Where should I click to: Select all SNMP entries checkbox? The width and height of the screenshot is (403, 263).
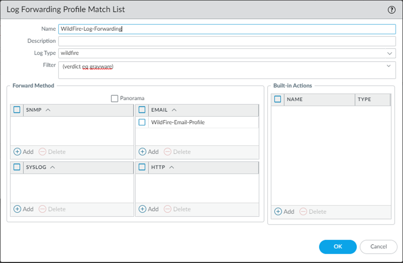pos(17,110)
